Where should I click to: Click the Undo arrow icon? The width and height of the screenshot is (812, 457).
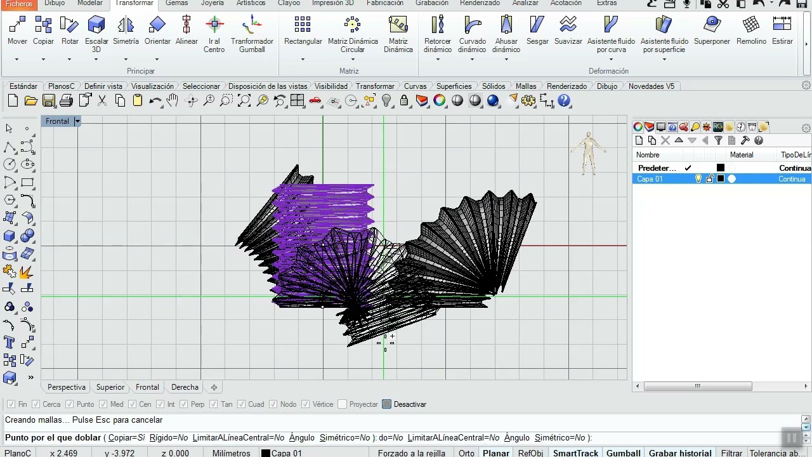155,100
